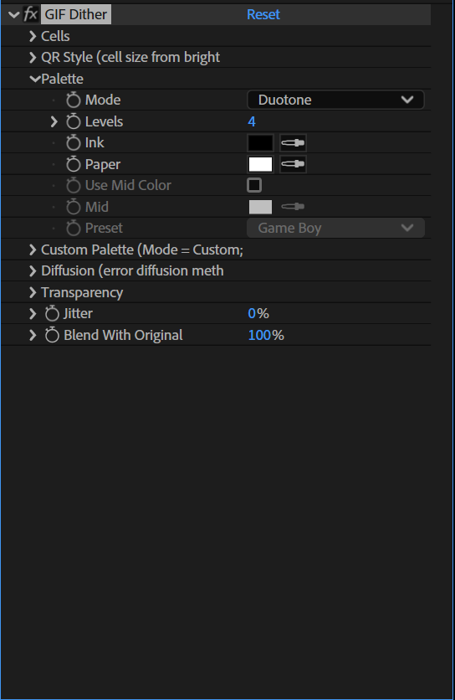Enable the Levels stopwatch keyframing
Viewport: 455px width, 700px height.
tap(73, 121)
